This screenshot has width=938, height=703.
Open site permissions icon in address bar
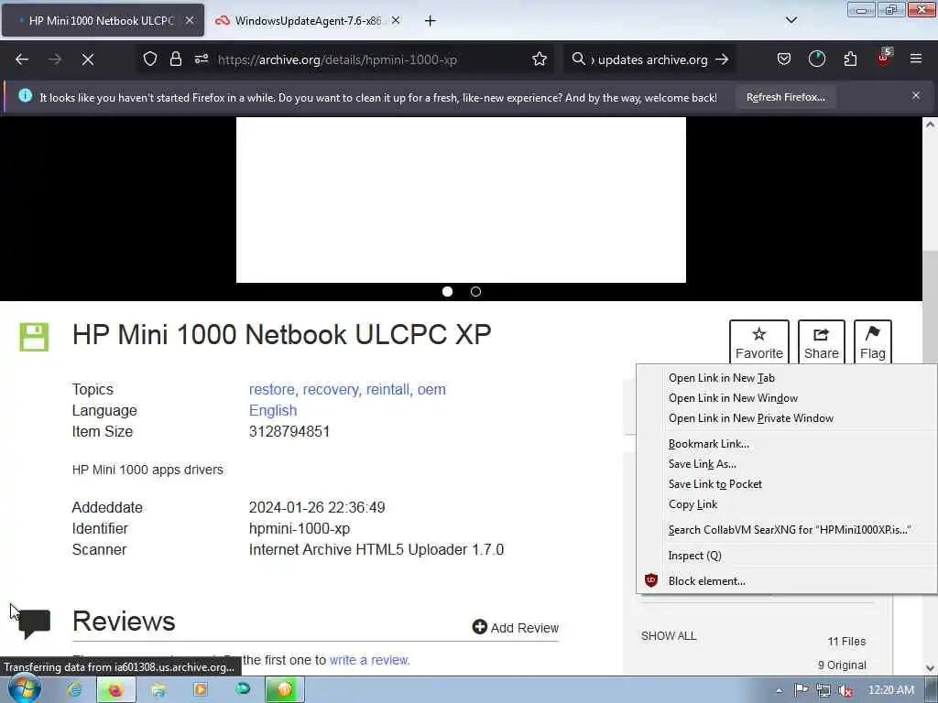click(x=201, y=59)
